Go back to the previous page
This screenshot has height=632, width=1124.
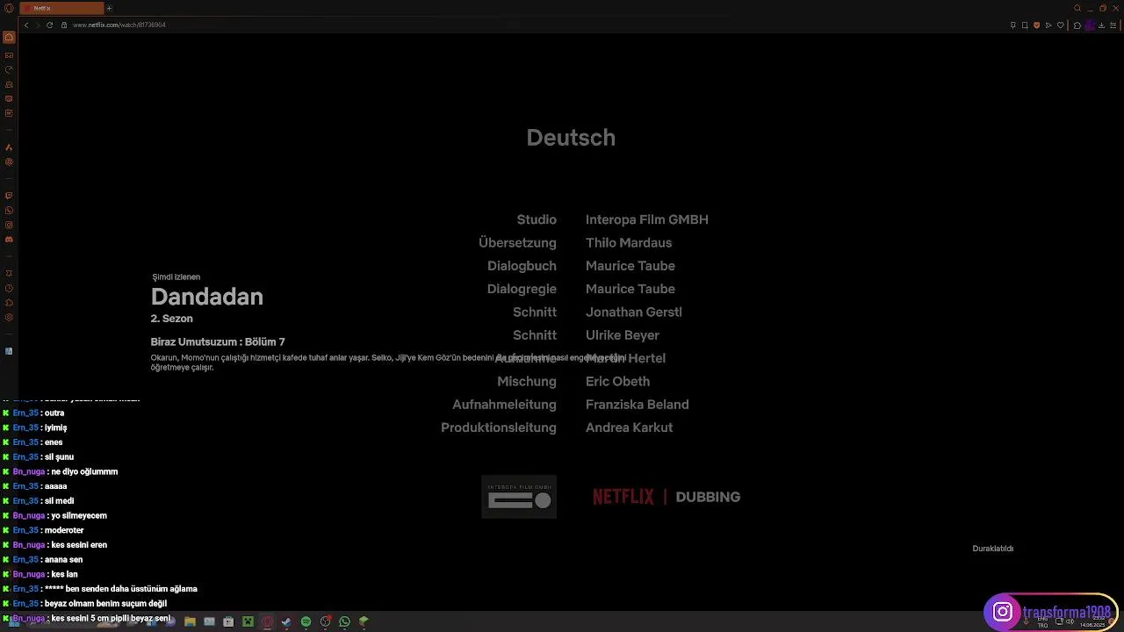coord(26,25)
